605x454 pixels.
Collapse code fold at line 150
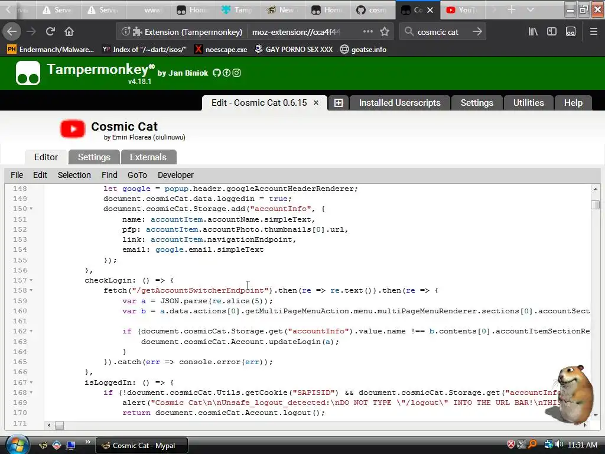(31, 209)
